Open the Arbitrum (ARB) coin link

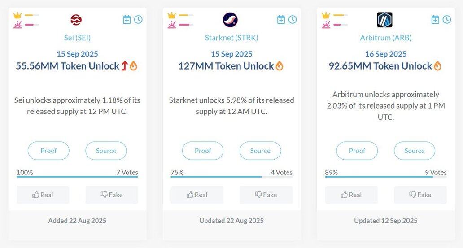(x=386, y=38)
